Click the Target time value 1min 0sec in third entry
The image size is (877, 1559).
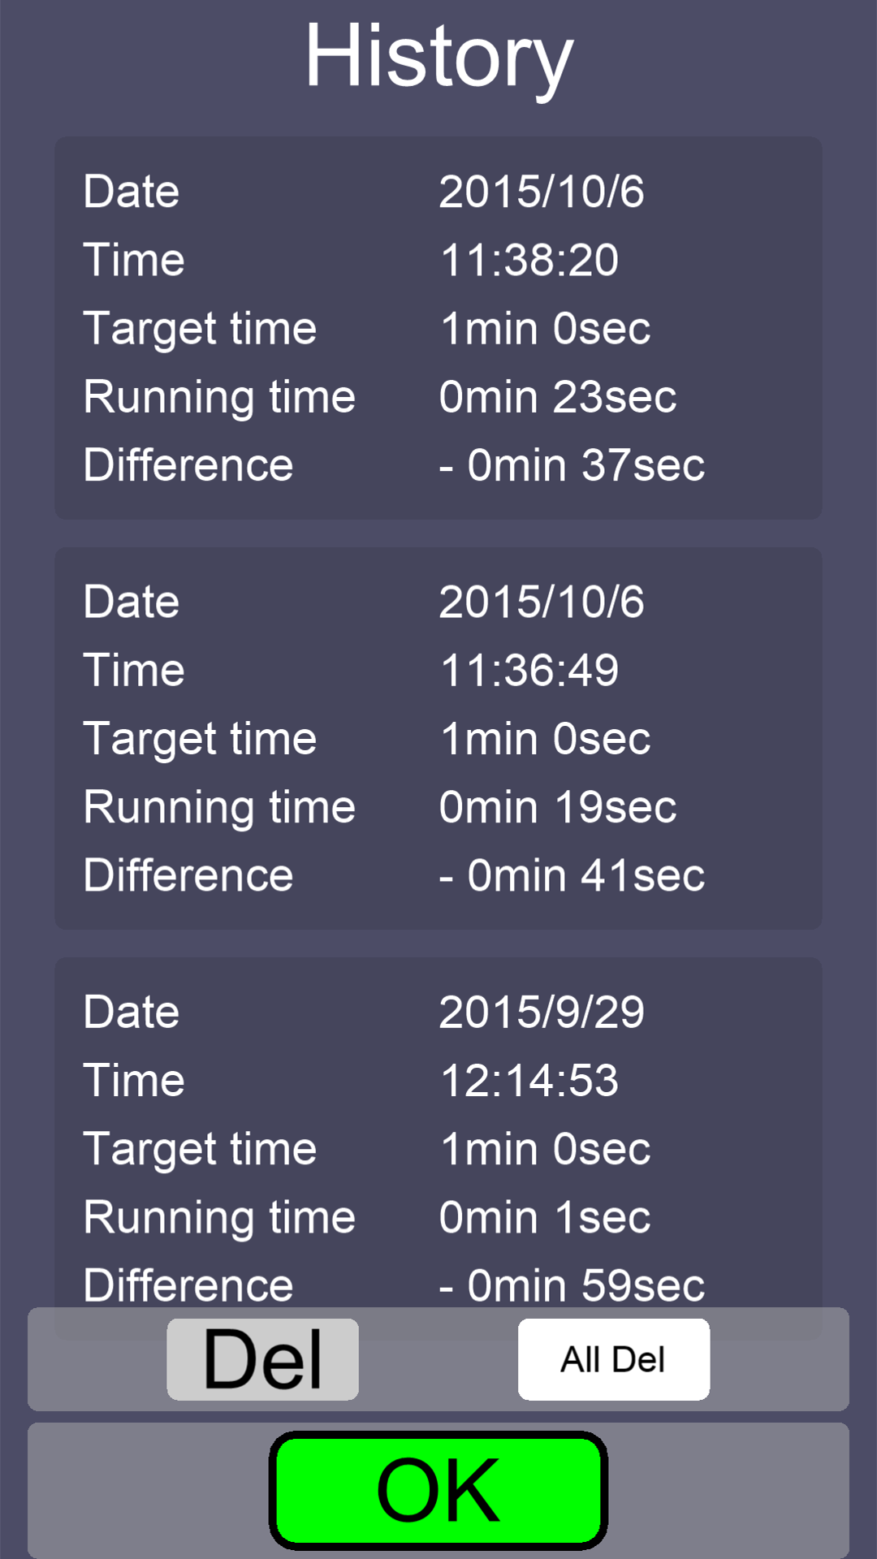(x=544, y=1148)
